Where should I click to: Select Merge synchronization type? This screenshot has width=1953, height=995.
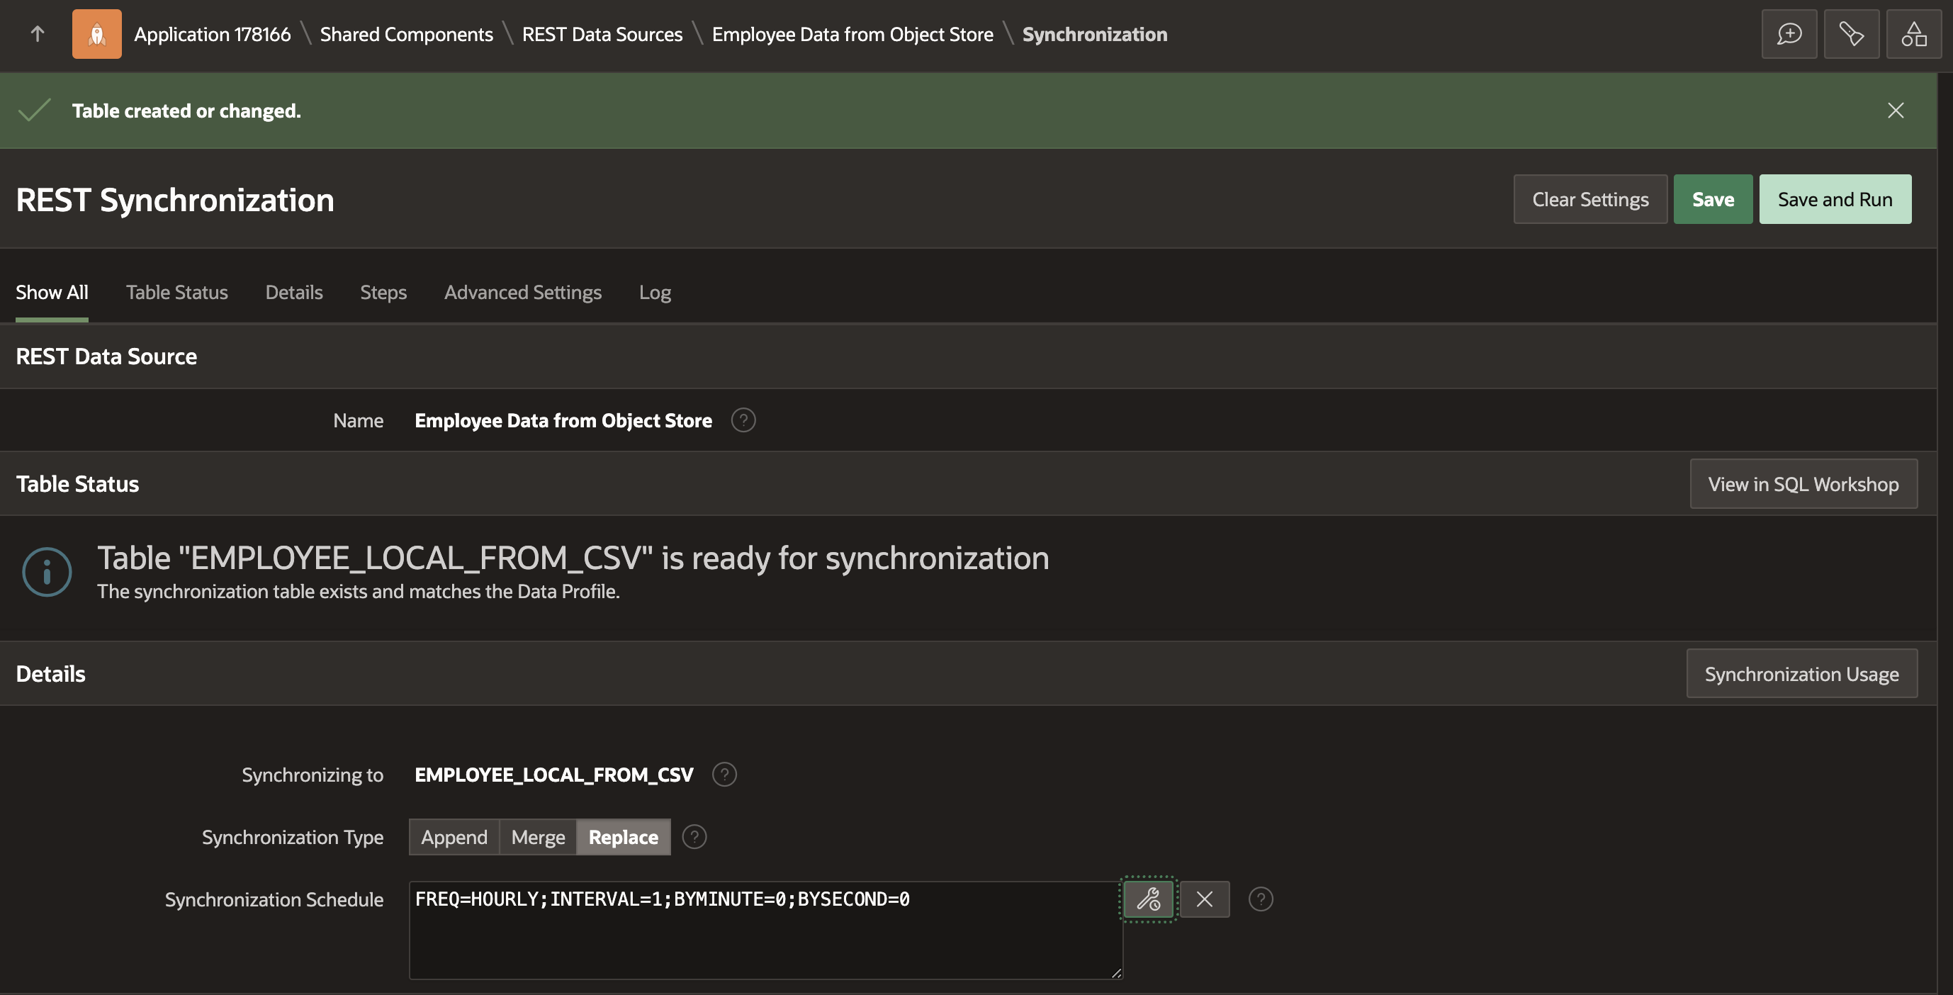(x=538, y=837)
